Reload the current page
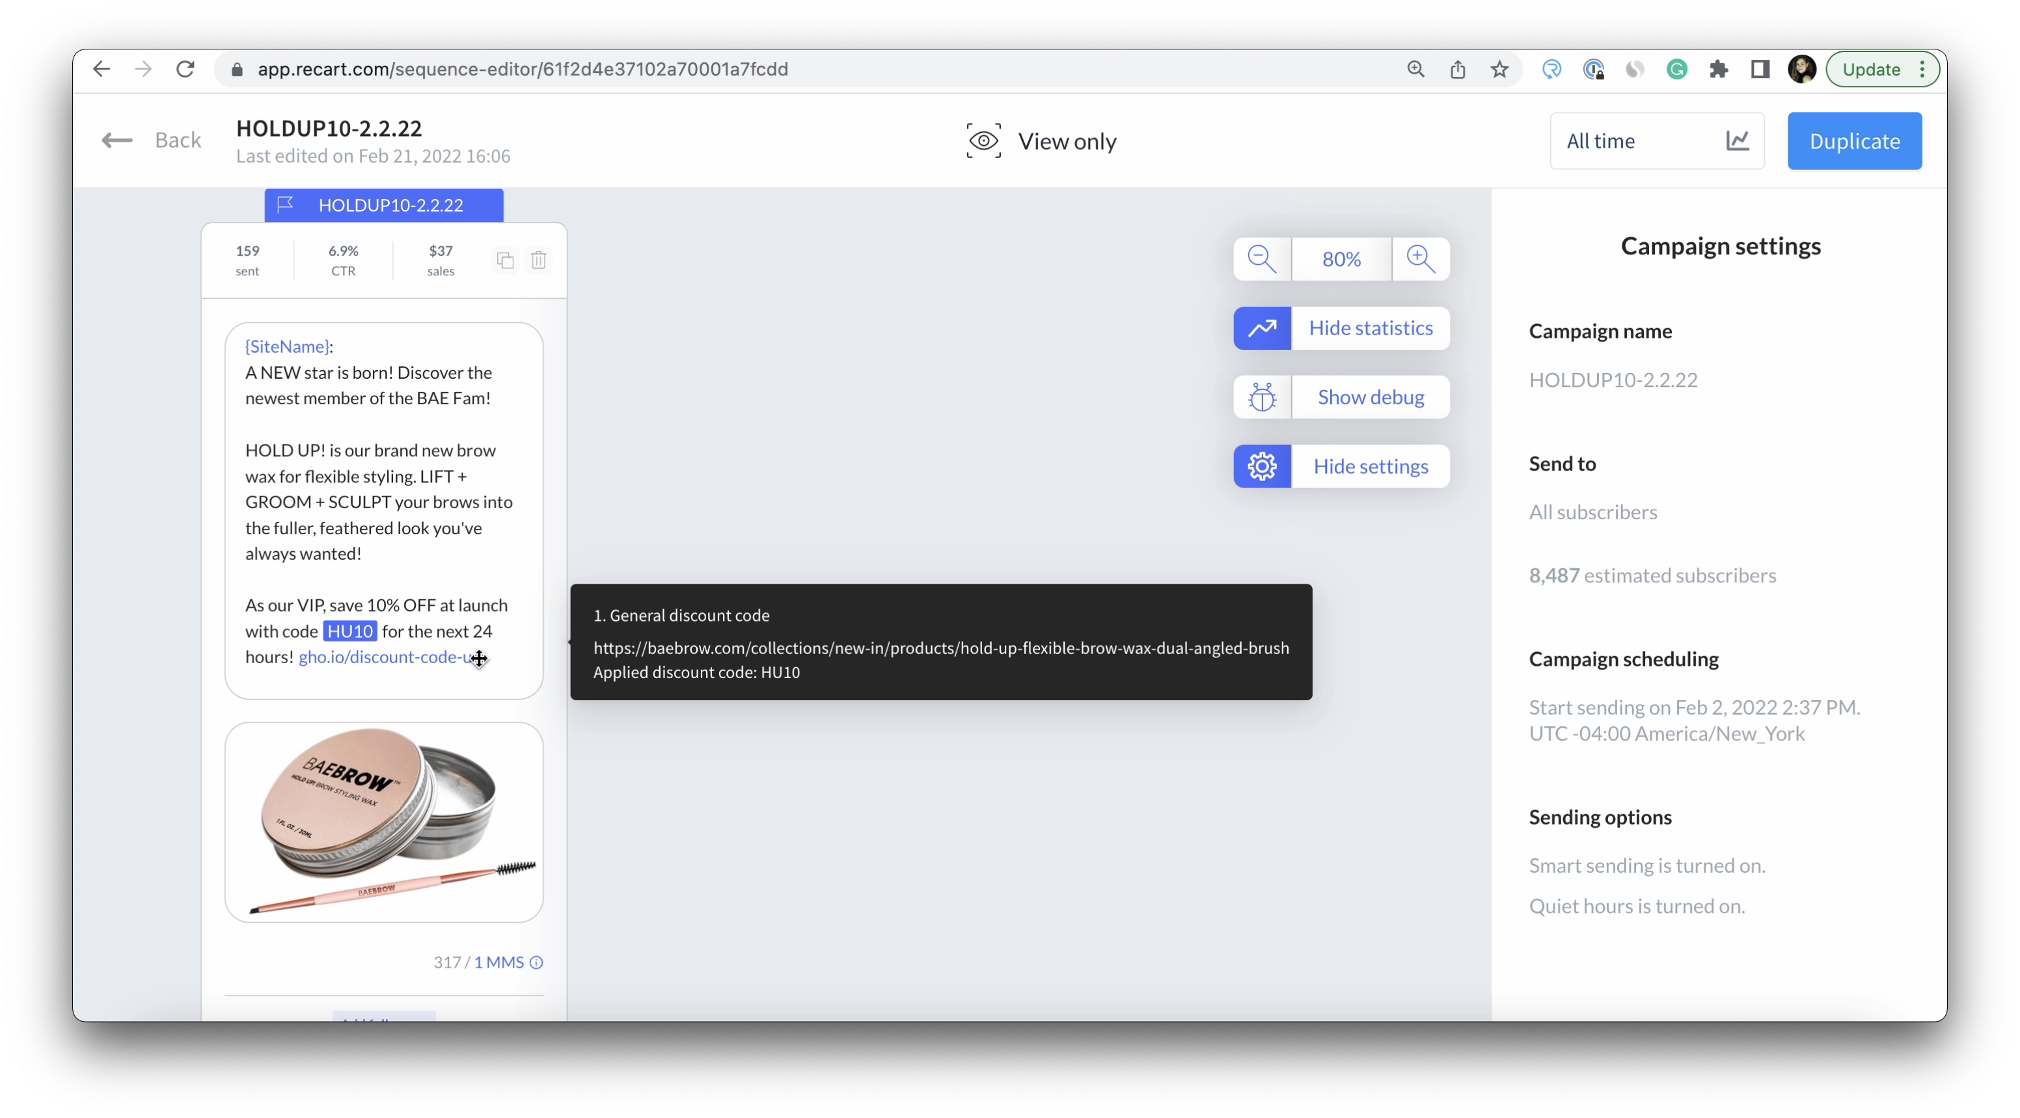This screenshot has width=2020, height=1118. (185, 69)
